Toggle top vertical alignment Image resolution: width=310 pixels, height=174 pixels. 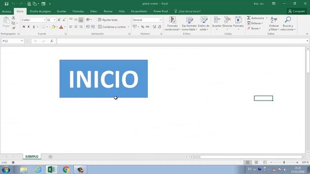tap(71, 20)
